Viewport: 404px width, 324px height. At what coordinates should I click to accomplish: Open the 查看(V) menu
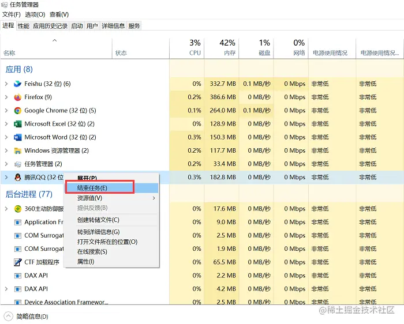pos(59,14)
